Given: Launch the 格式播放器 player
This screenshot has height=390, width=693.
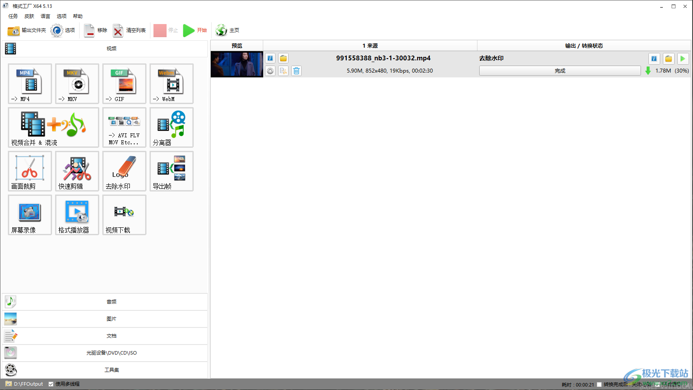Looking at the screenshot, I should click(77, 215).
